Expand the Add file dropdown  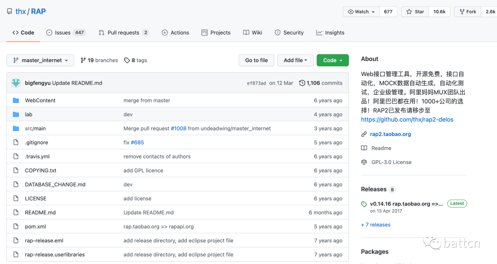coord(295,60)
